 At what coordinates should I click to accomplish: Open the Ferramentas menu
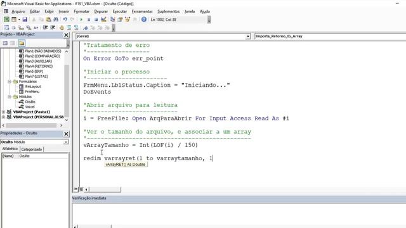[x=142, y=11]
